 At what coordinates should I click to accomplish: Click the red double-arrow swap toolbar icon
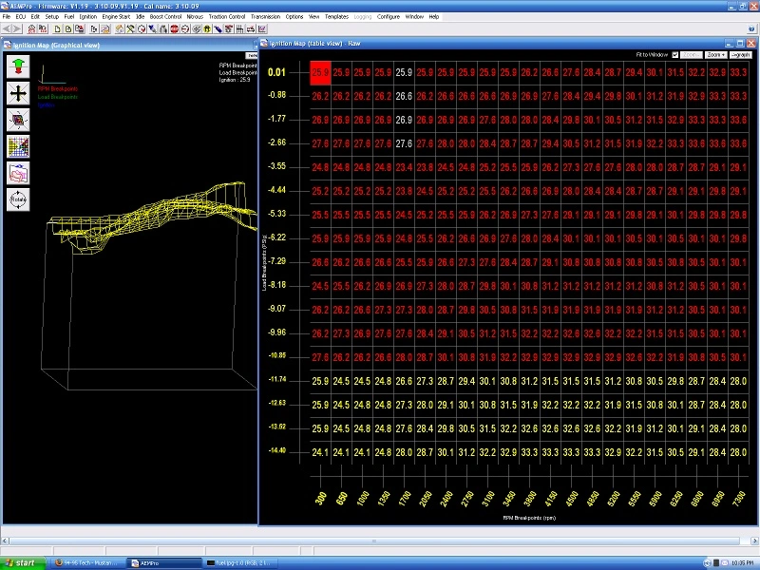pos(251,29)
